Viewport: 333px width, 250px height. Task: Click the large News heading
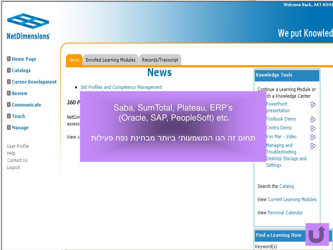(x=159, y=72)
